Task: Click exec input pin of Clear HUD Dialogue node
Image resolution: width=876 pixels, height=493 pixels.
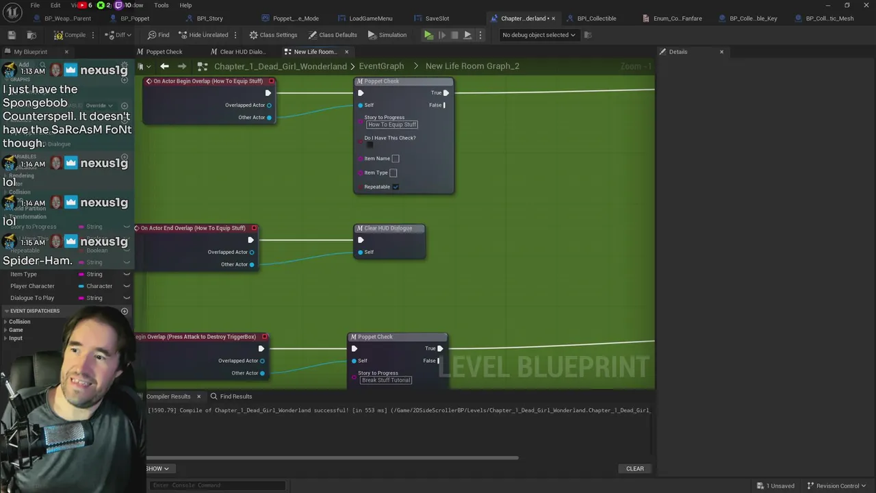Action: point(361,240)
